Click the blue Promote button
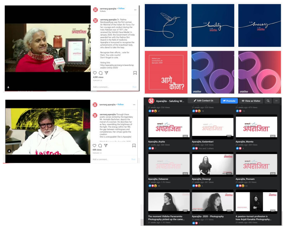 (229, 101)
